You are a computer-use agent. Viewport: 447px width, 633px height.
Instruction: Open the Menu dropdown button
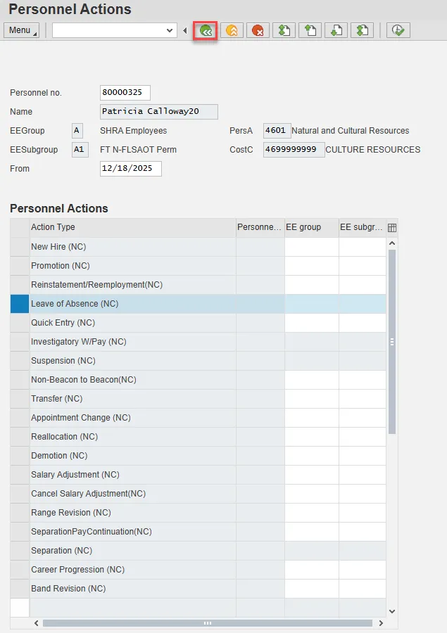[x=22, y=30]
